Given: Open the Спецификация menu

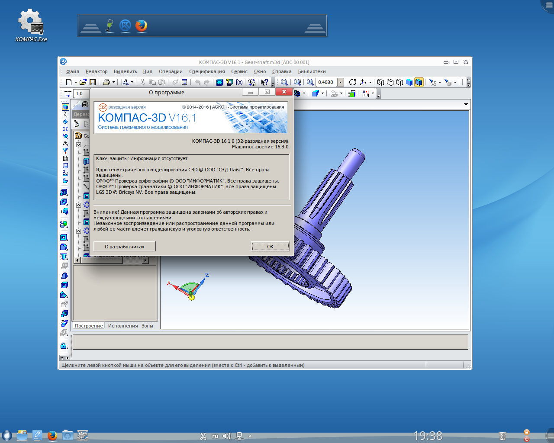Looking at the screenshot, I should [x=207, y=72].
